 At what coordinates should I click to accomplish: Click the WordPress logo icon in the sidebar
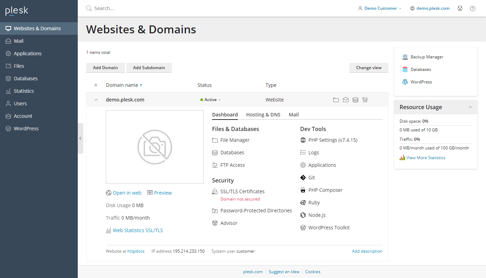(x=8, y=129)
